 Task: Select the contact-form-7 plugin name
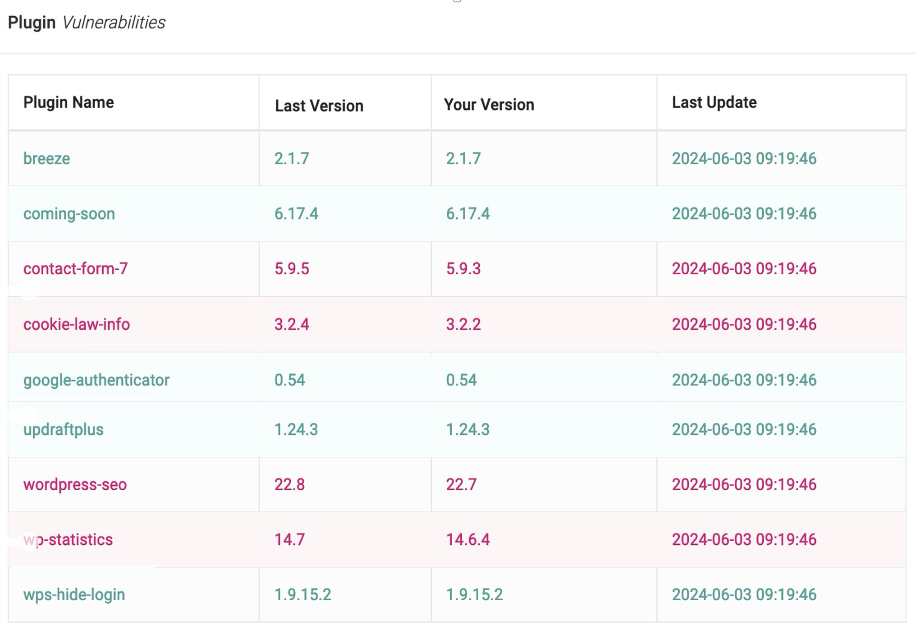pos(75,269)
